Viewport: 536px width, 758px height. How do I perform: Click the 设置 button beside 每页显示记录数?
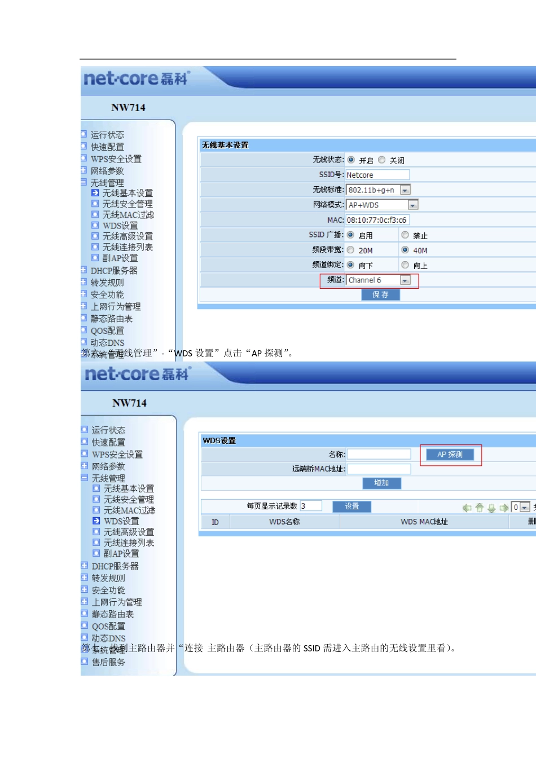coord(352,506)
